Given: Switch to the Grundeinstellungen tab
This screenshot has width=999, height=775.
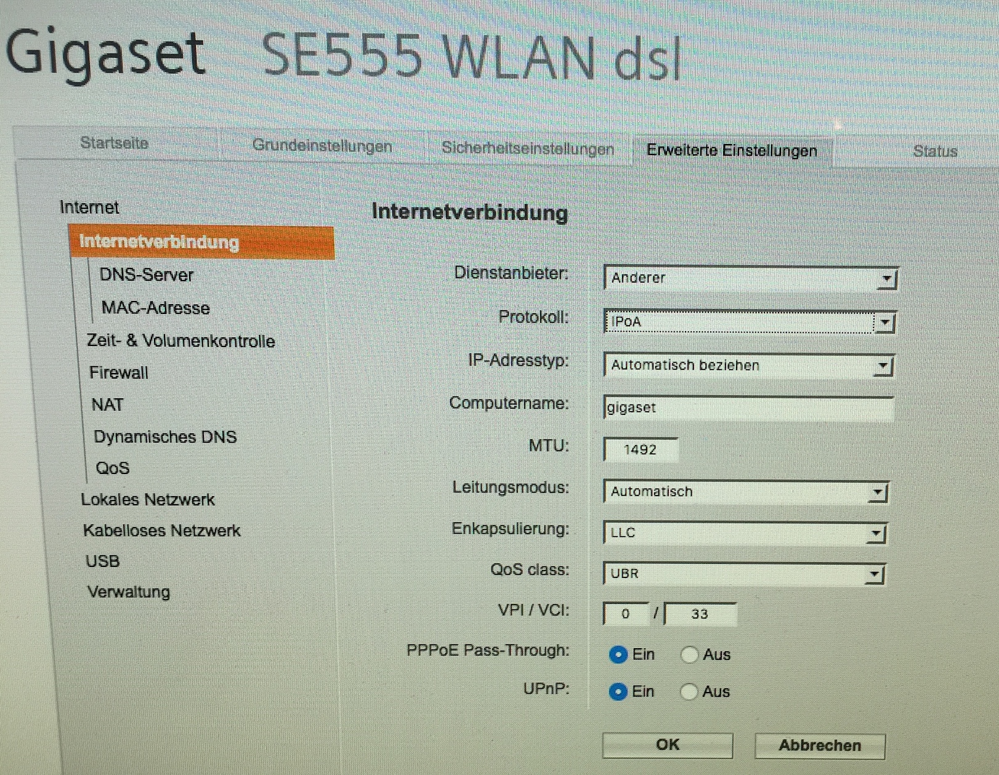Looking at the screenshot, I should (x=322, y=146).
